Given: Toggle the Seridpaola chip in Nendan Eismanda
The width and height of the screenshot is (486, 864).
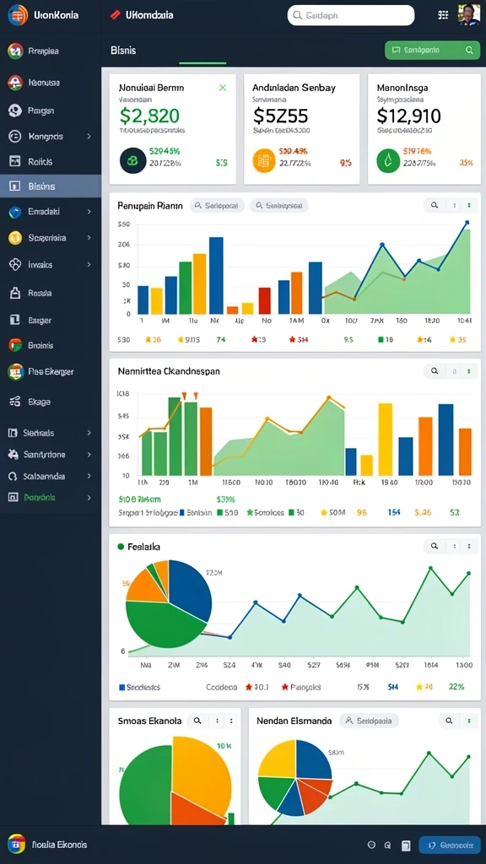Looking at the screenshot, I should pos(370,721).
